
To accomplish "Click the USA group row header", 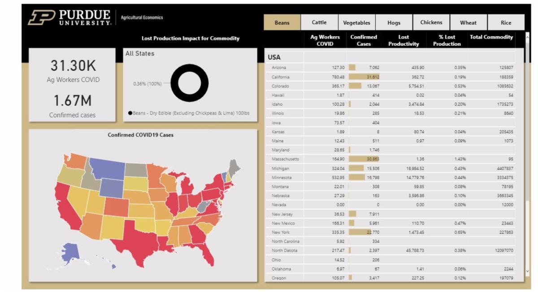I will tap(274, 58).
